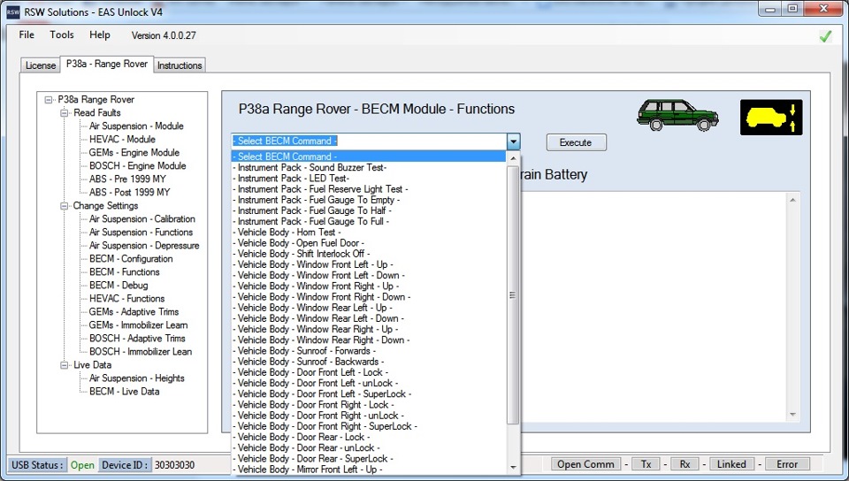Open GEMs - Adaptive Trims

134,311
